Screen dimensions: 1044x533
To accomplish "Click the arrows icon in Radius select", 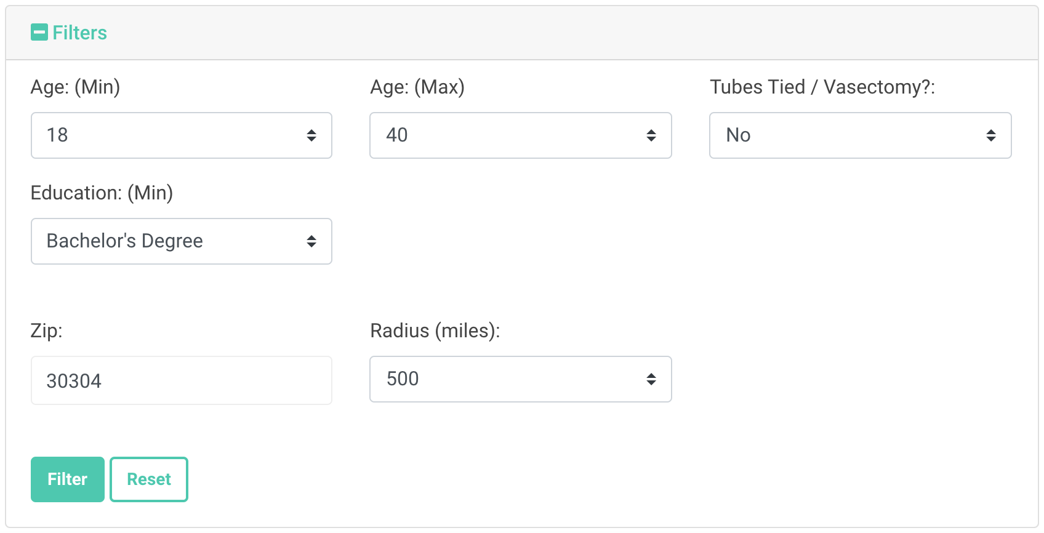I will pyautogui.click(x=652, y=379).
